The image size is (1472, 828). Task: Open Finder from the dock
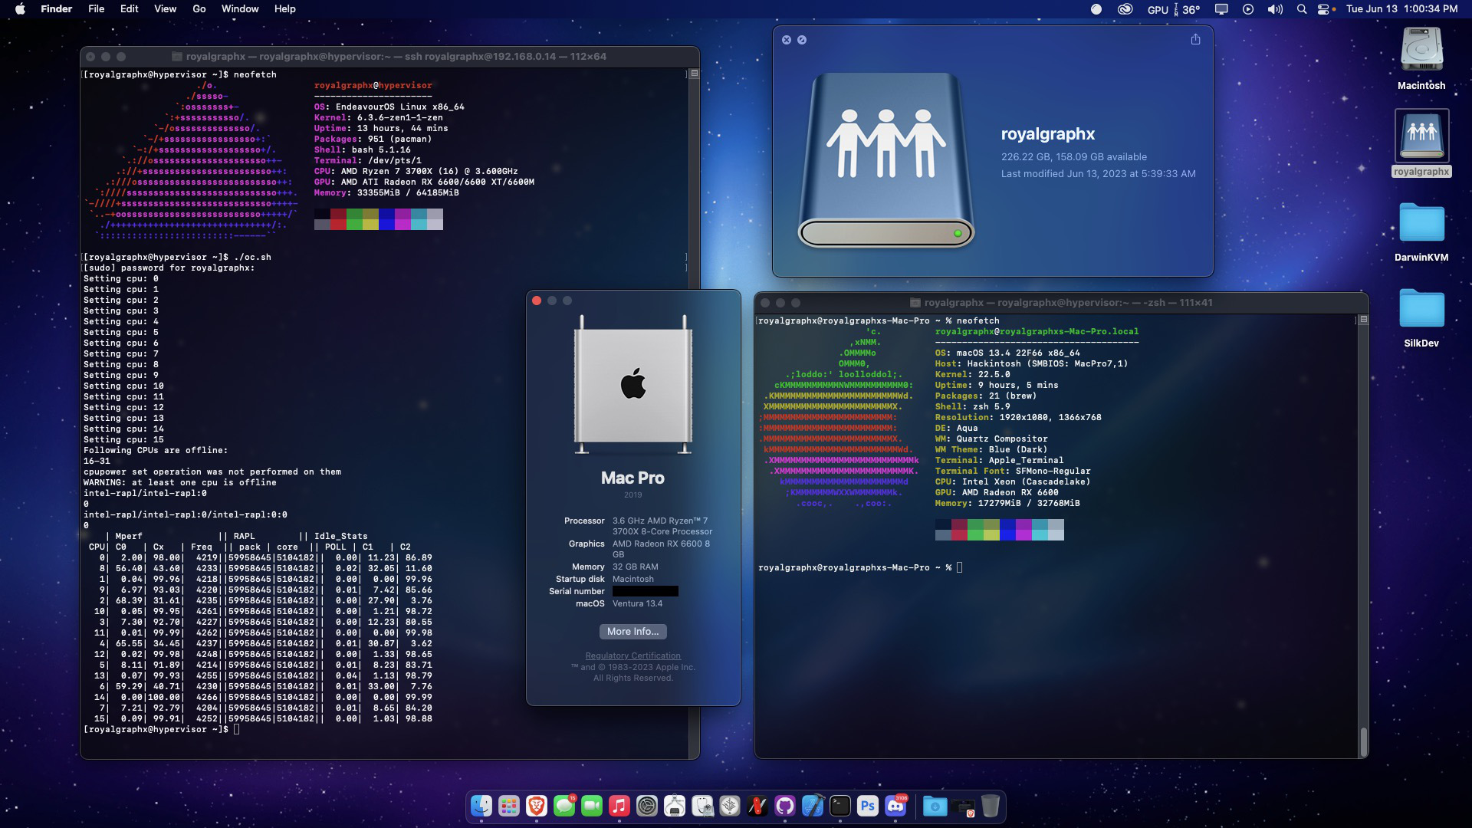481,806
